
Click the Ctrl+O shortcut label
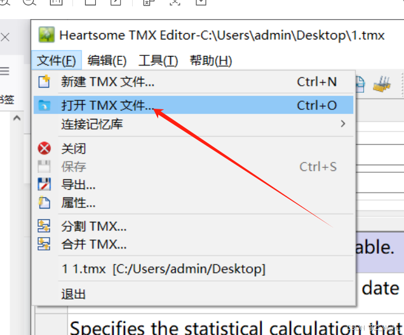[x=316, y=106]
